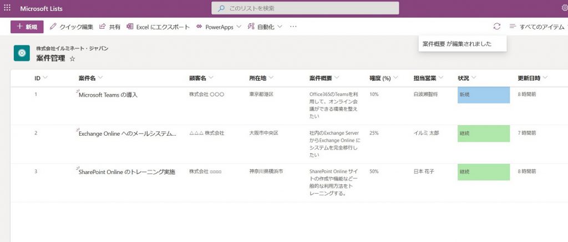
Task: Click location 大阪市中央区 cell
Action: [263, 133]
